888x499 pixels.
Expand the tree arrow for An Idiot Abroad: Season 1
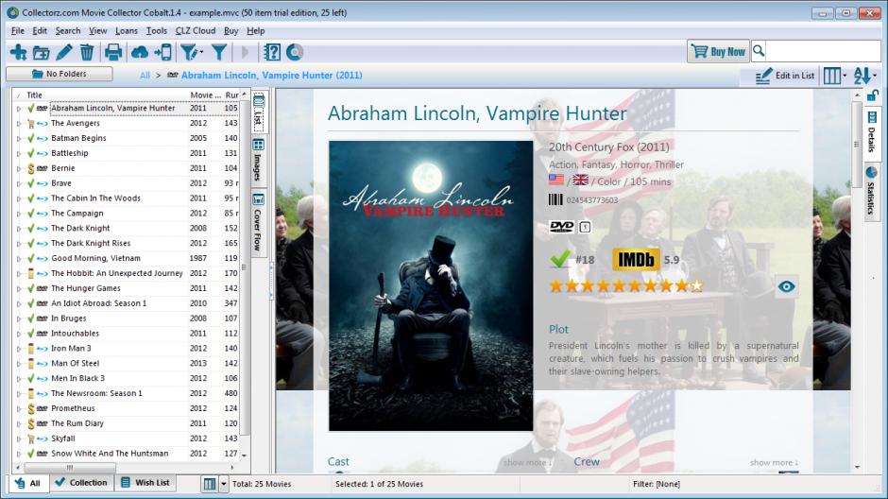pyautogui.click(x=19, y=303)
